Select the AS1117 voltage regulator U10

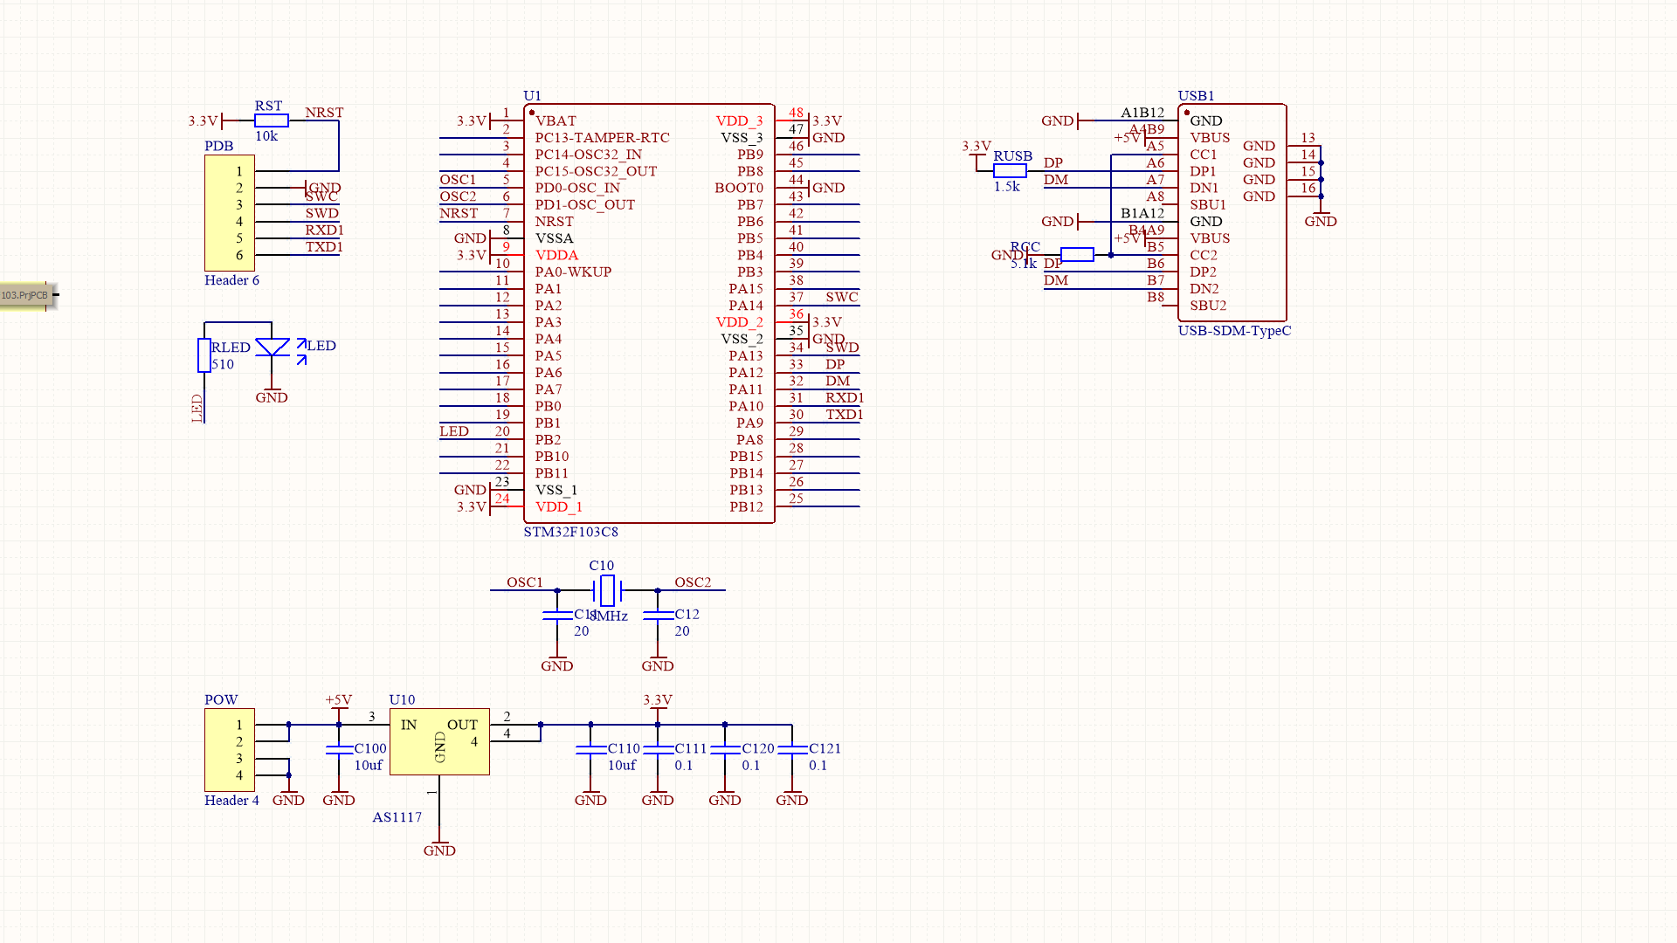pyautogui.click(x=439, y=742)
